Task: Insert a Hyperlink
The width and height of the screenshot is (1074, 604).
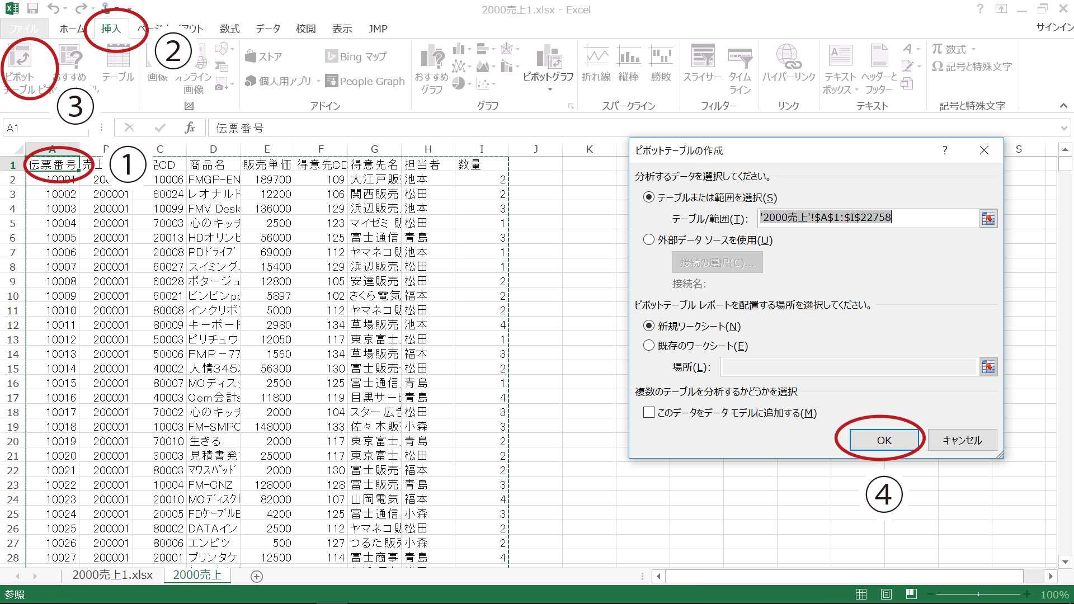Action: coord(789,64)
